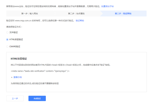
Task: Select the HTML标签验证 radio option
Action: tap(7, 40)
